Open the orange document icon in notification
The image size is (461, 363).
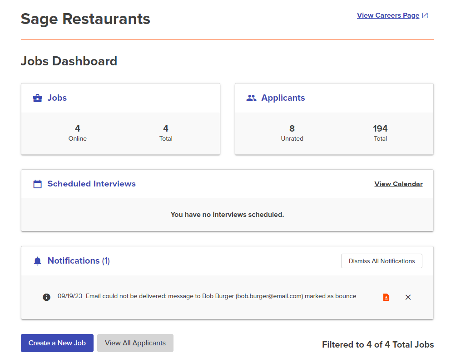(386, 297)
